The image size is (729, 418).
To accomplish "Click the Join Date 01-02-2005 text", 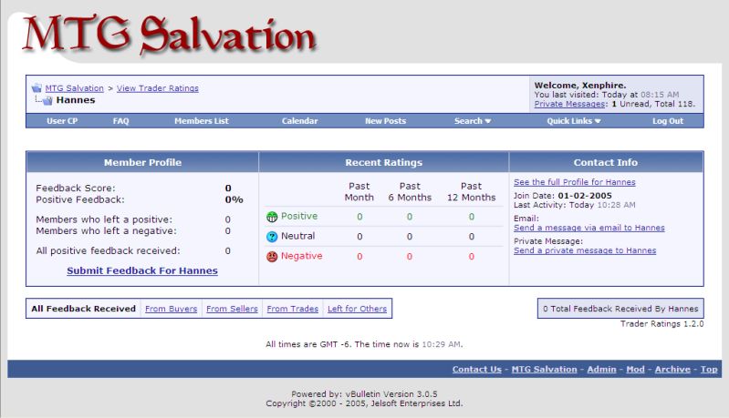I will (x=563, y=196).
